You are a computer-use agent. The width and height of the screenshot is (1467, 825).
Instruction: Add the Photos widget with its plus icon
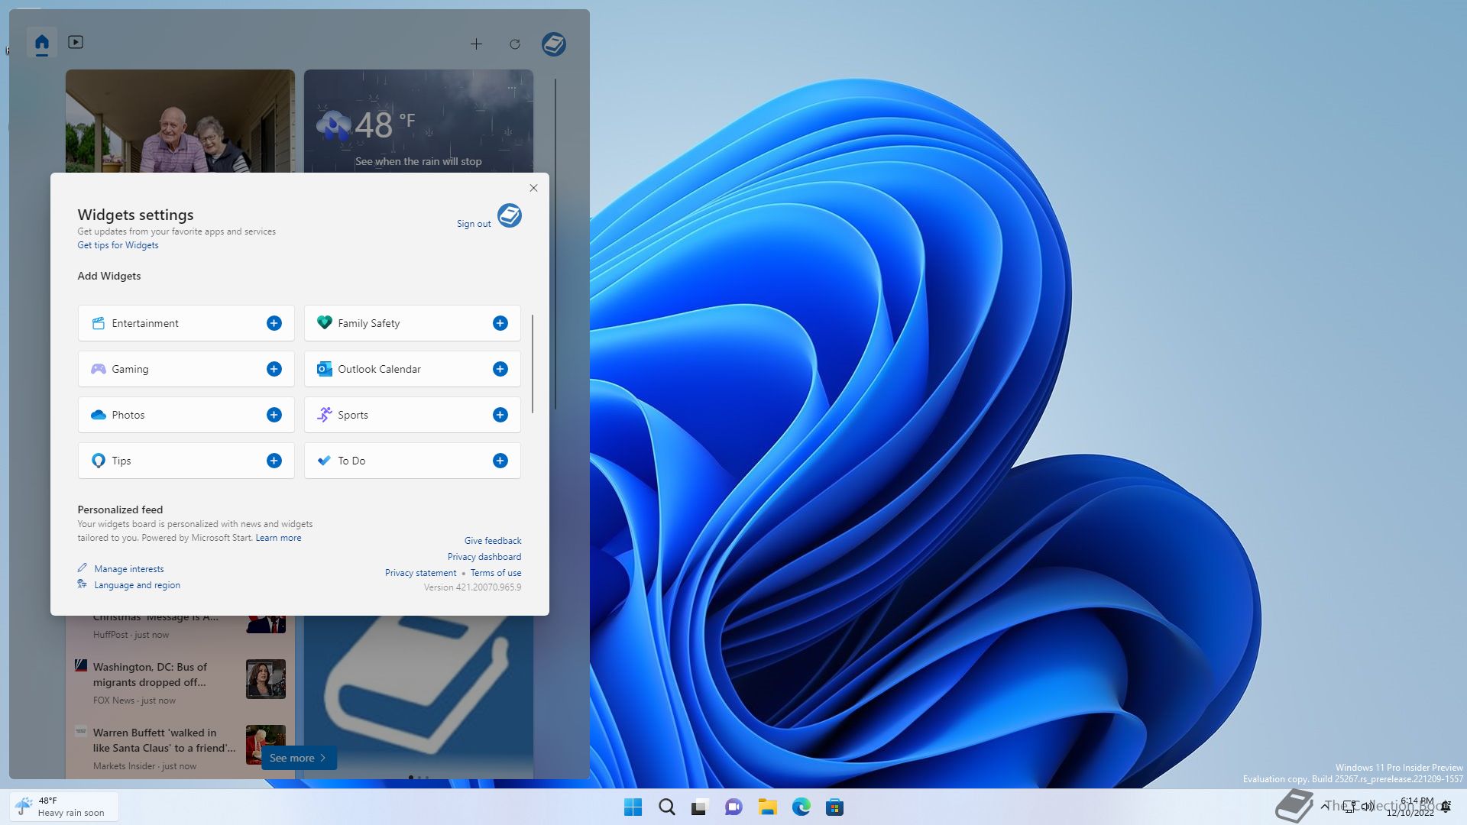[x=274, y=415]
